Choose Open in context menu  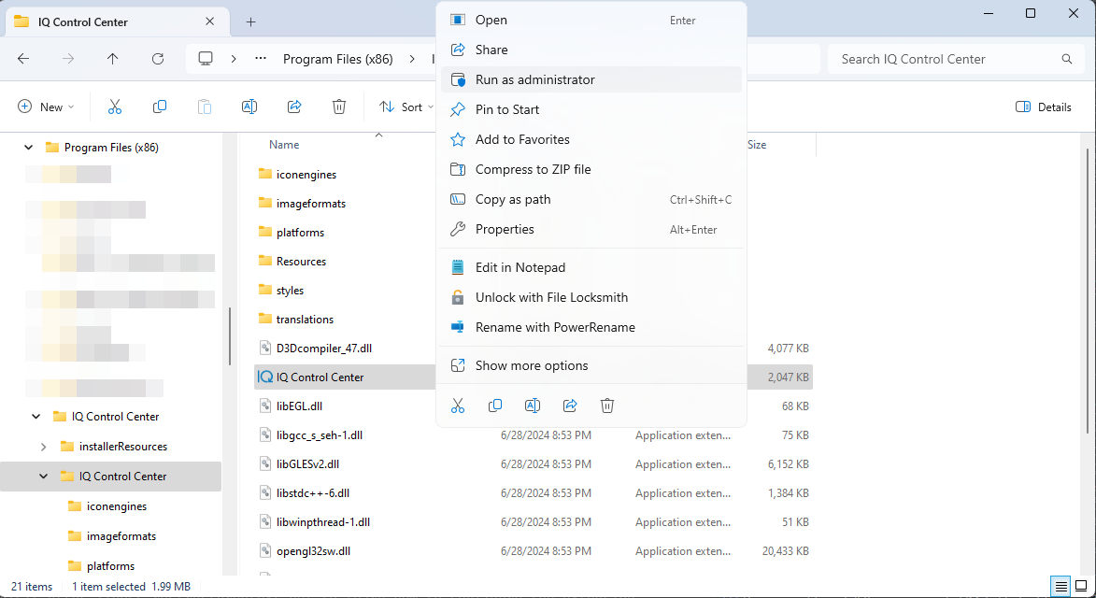point(591,21)
